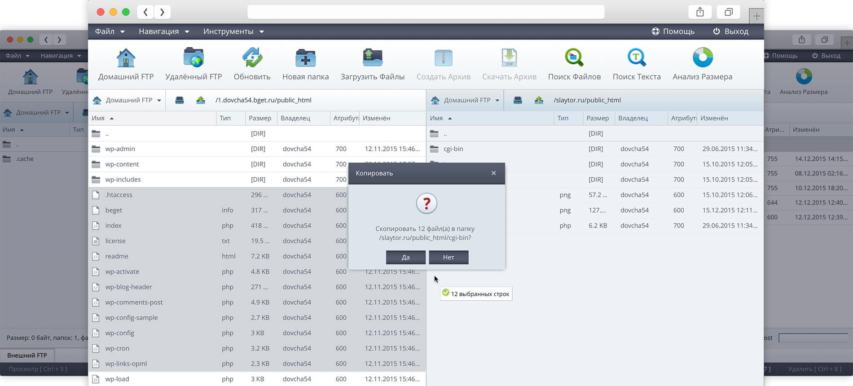Viewport: 853px width, 386px height.
Task: Switch to Внешний FTP tab in background window
Action: pos(27,355)
